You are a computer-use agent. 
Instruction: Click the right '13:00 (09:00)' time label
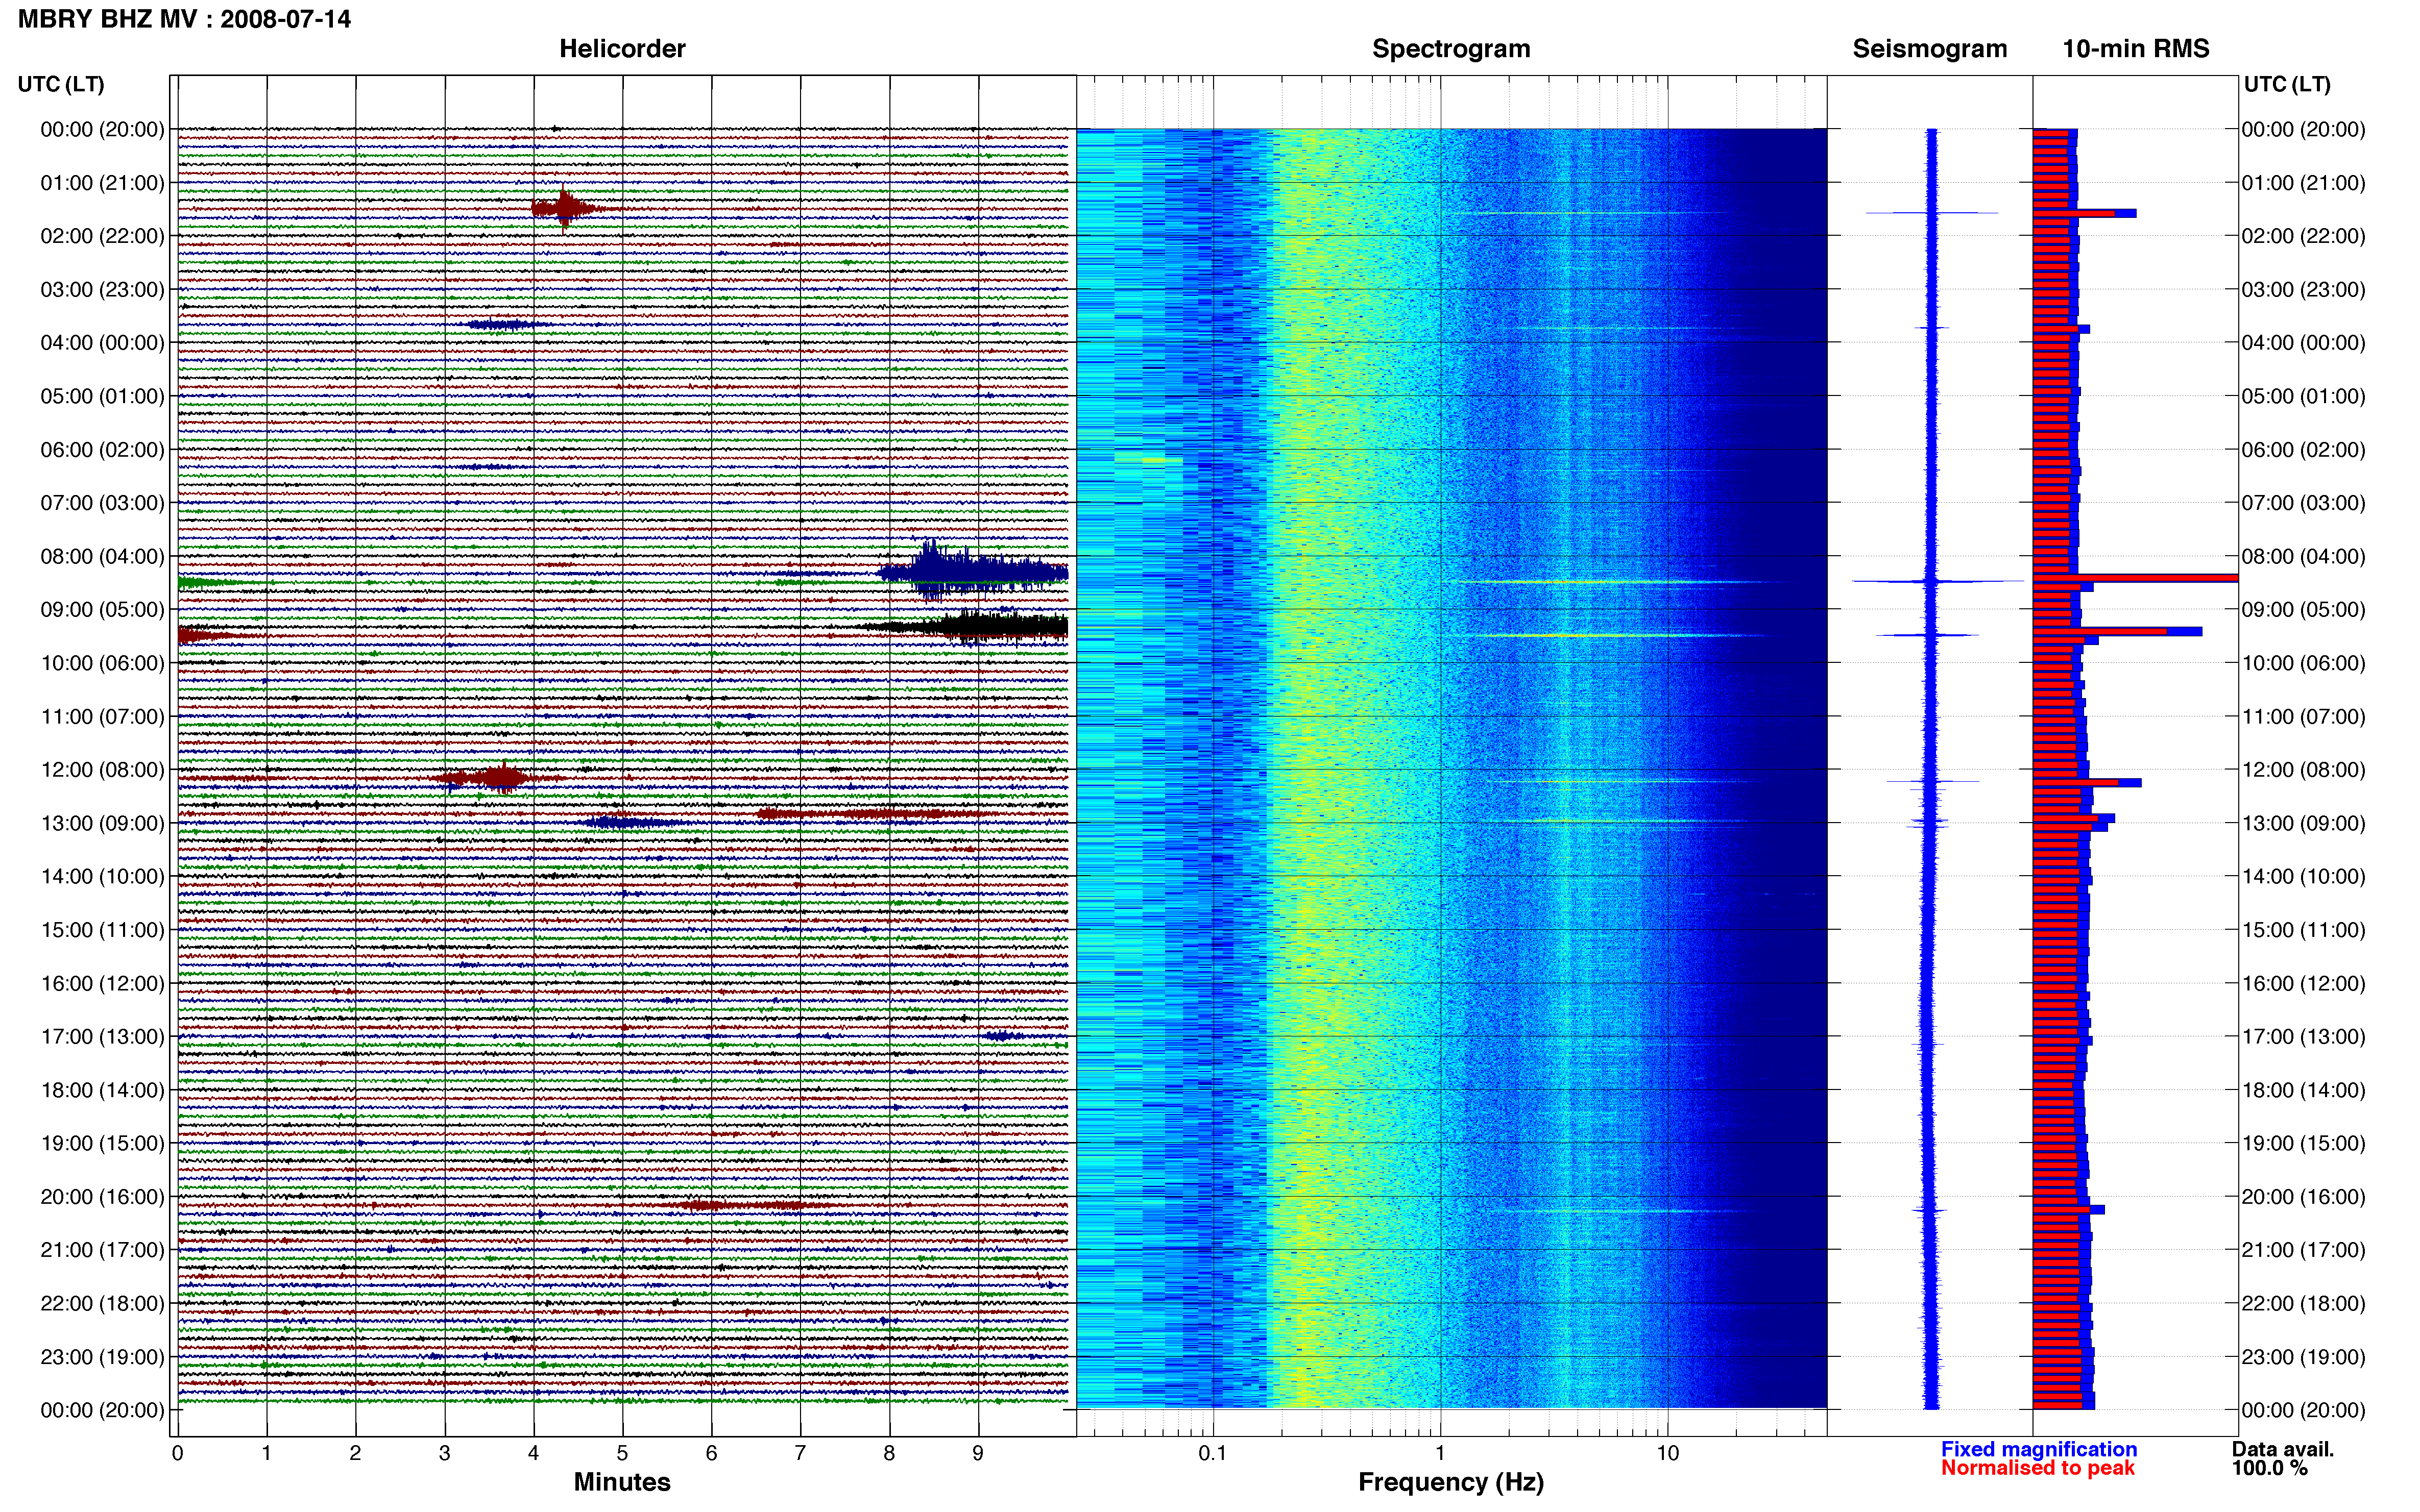coord(2303,823)
